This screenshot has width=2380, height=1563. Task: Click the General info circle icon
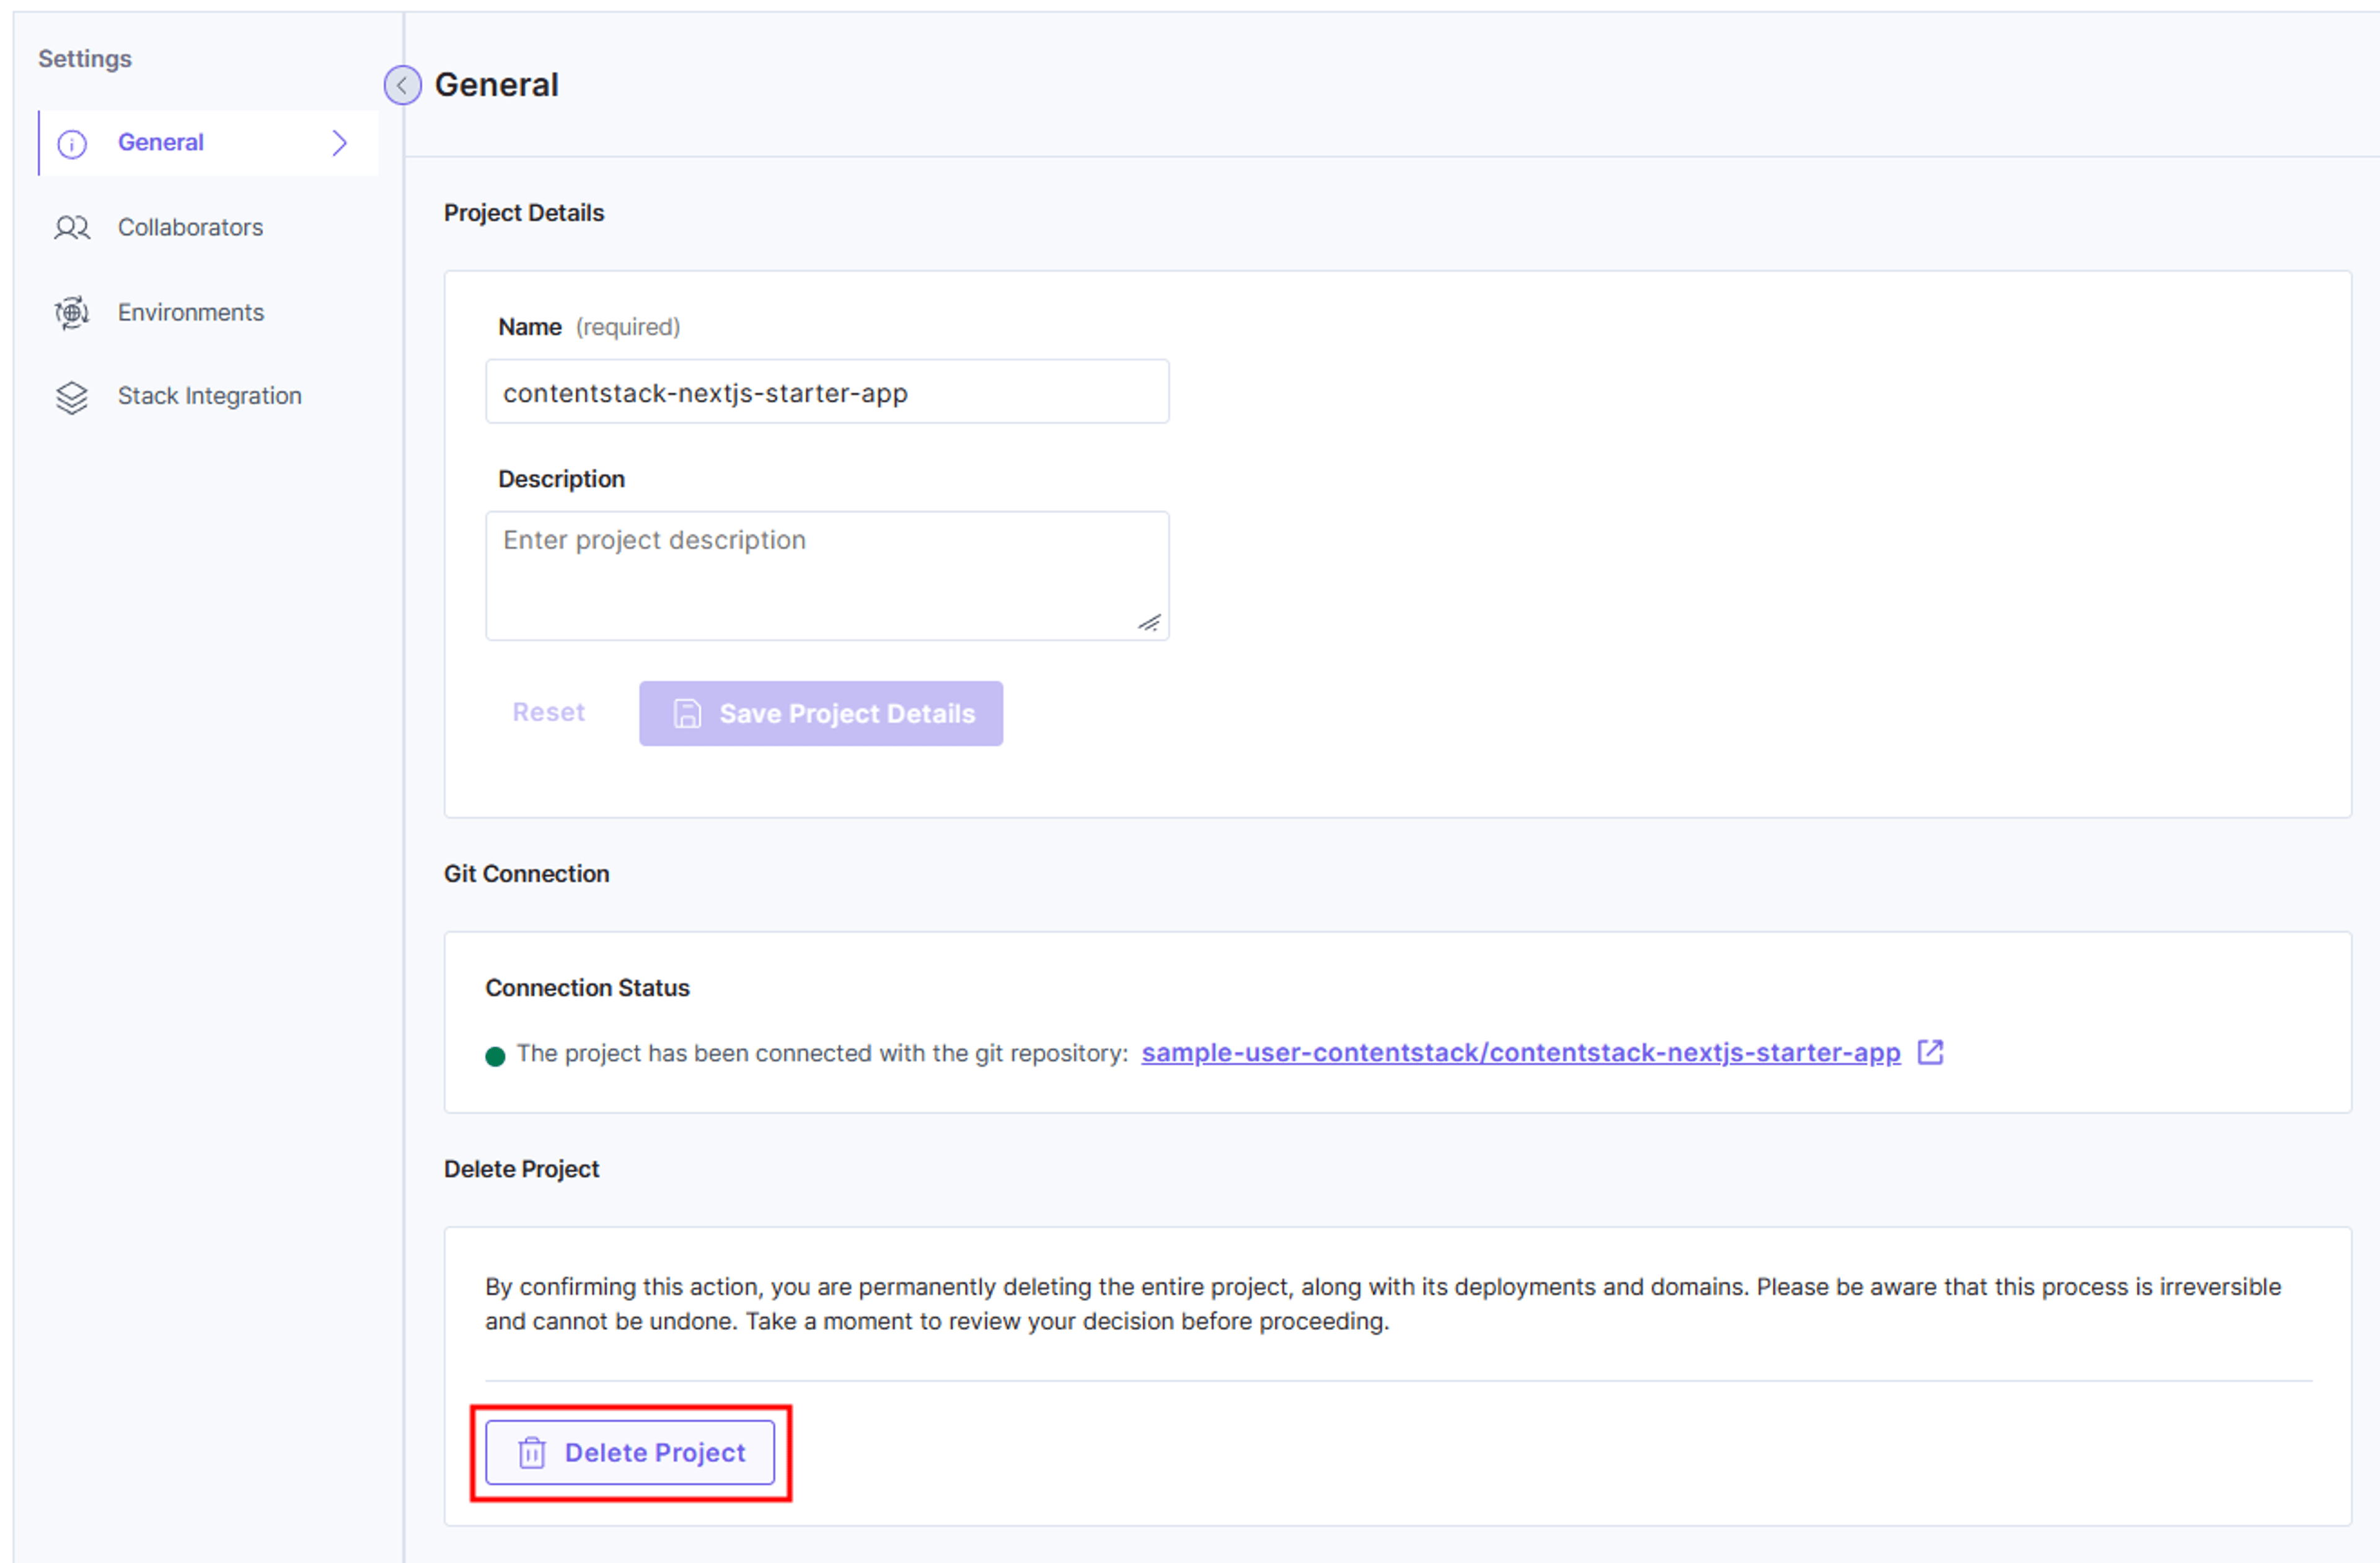[x=72, y=144]
